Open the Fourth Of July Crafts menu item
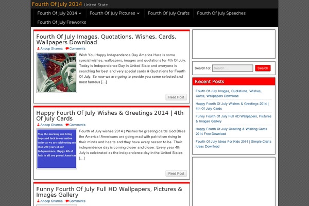309x206 pixels. pos(168,13)
